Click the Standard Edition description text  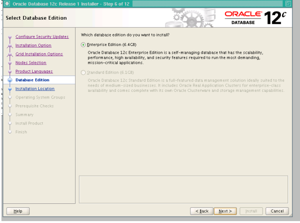pos(186,85)
